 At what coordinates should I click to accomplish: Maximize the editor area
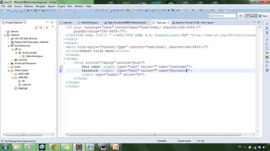tap(259, 22)
